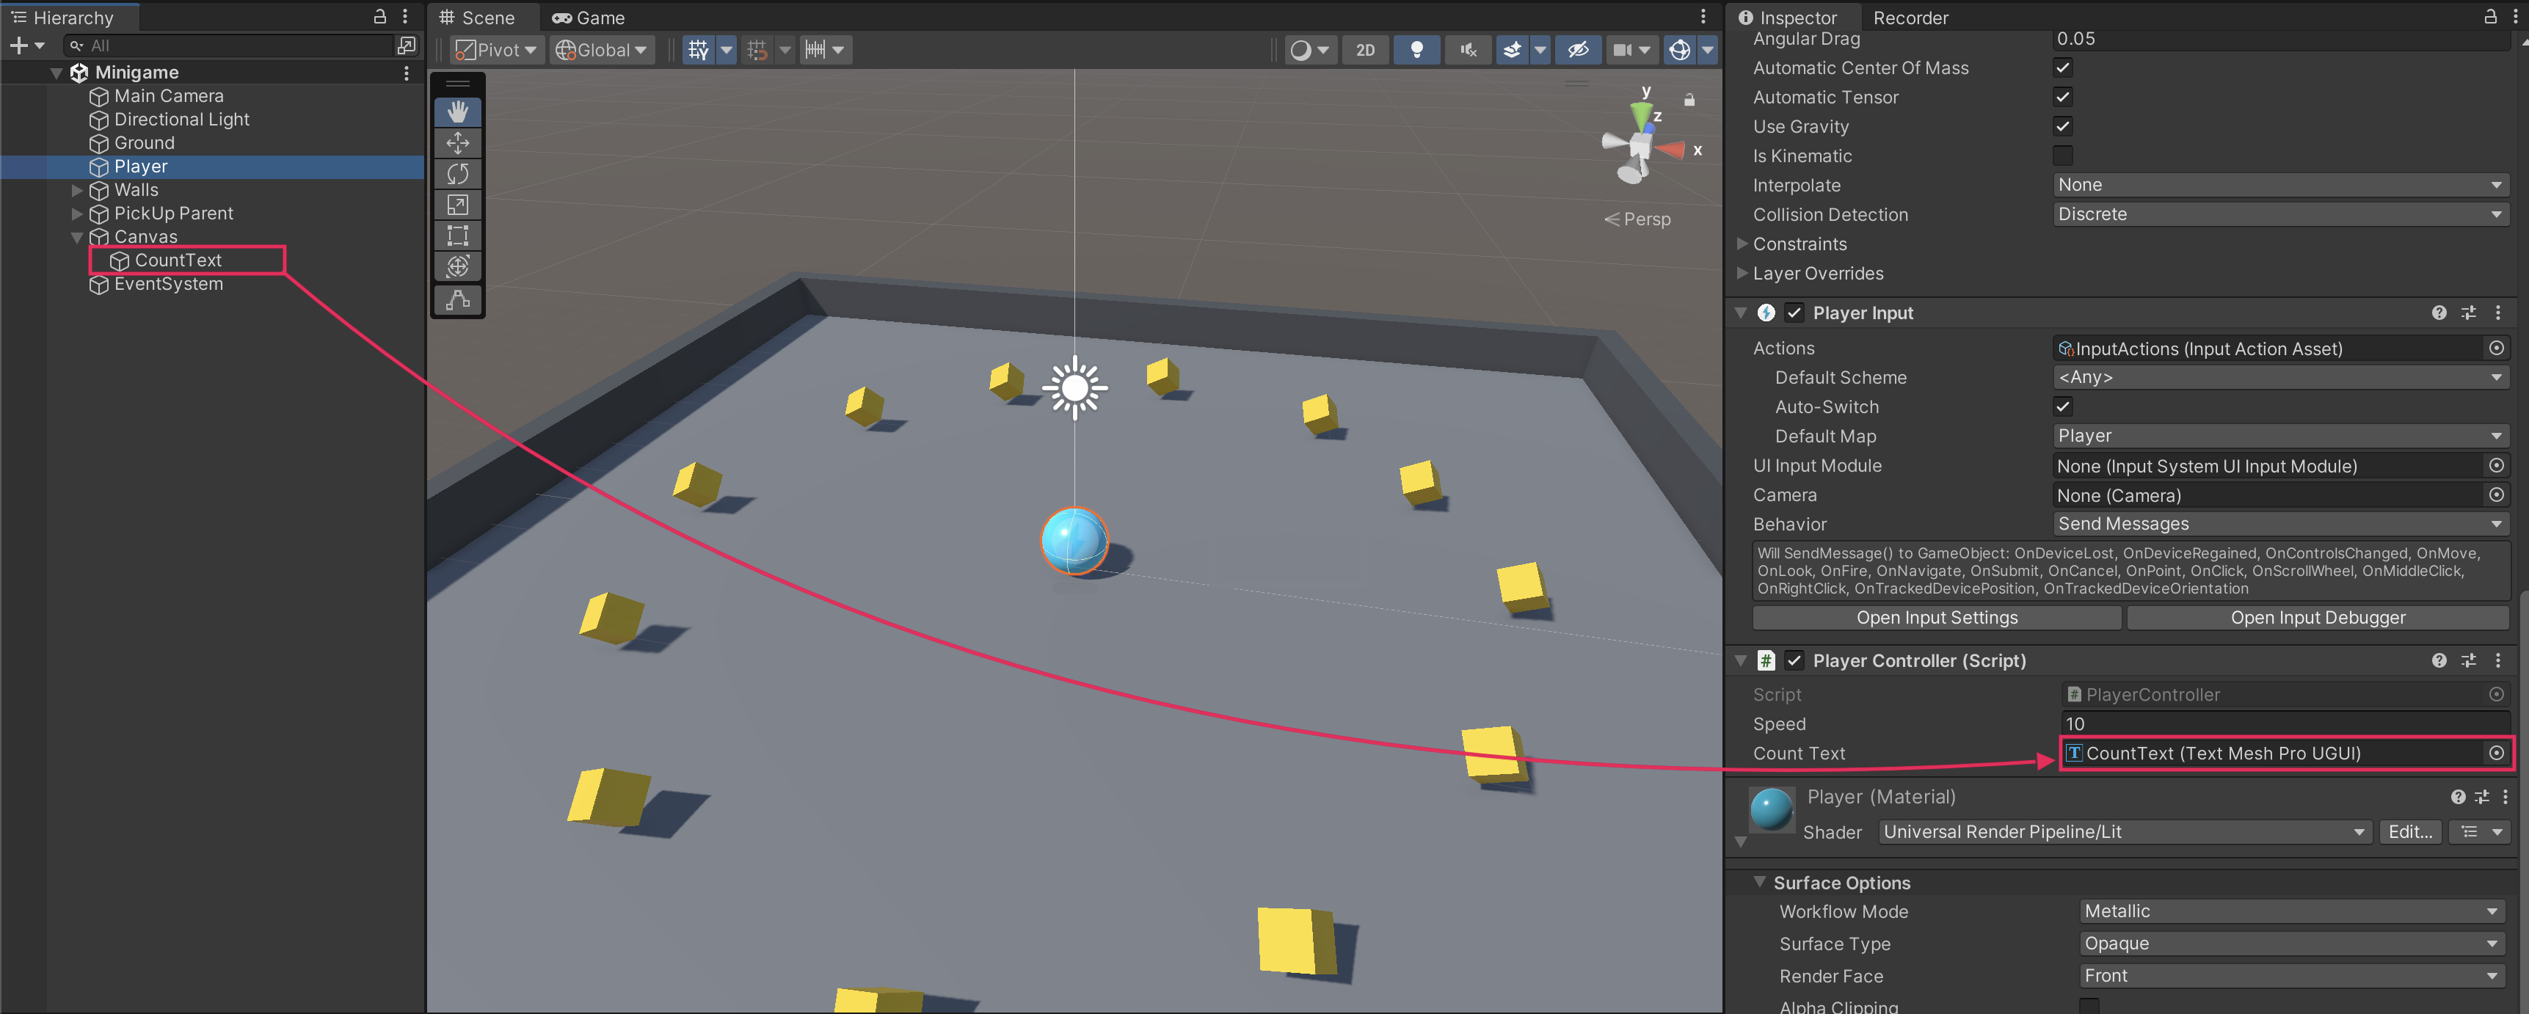Click Open Input Debugger button
This screenshot has height=1014, width=2529.
click(2317, 618)
